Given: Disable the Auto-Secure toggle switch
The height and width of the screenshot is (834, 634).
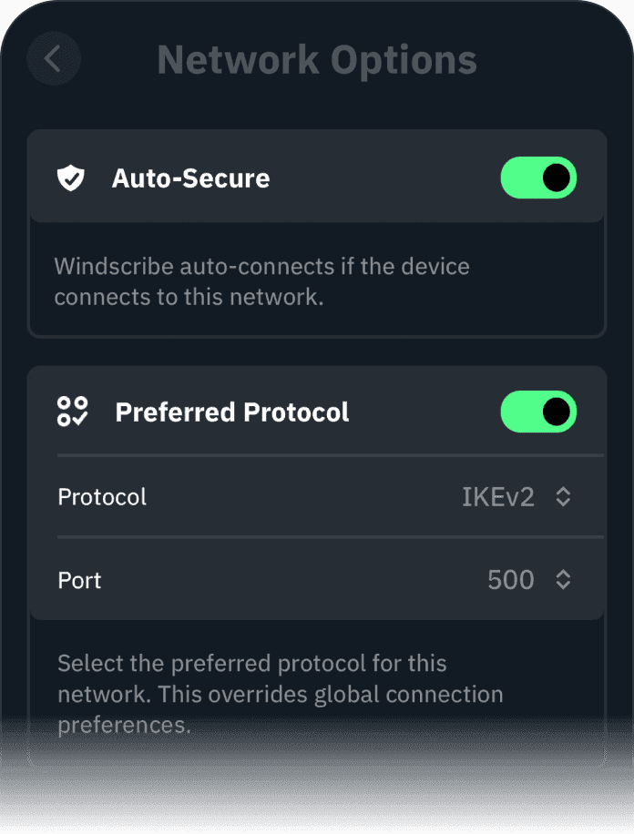Looking at the screenshot, I should [538, 178].
